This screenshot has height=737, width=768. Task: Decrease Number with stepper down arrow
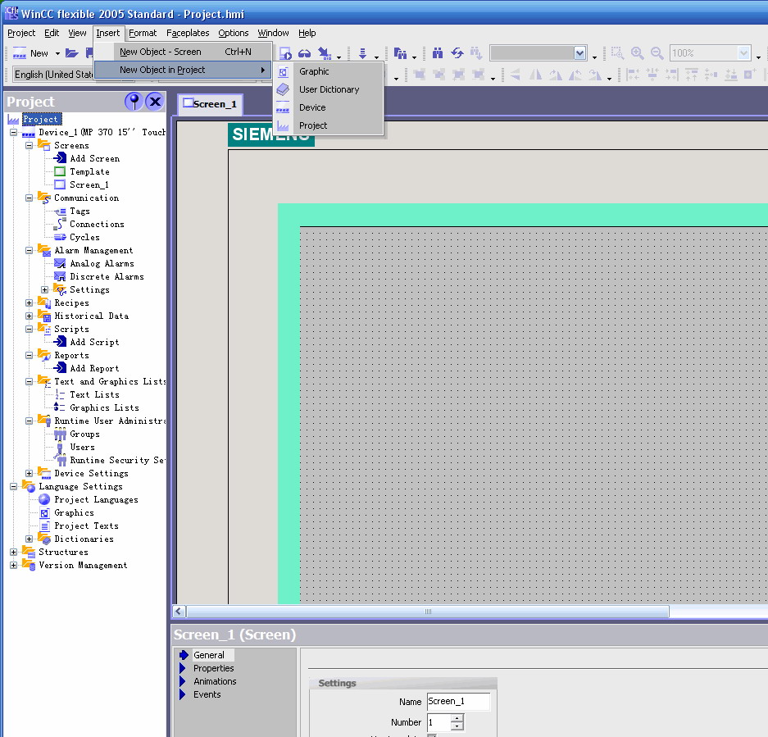457,726
